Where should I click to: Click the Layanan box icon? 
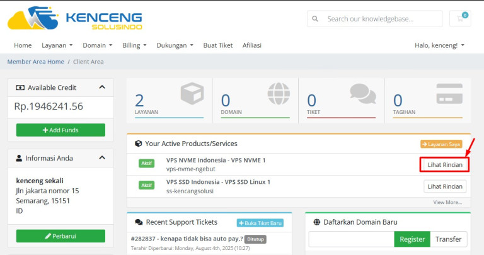192,94
